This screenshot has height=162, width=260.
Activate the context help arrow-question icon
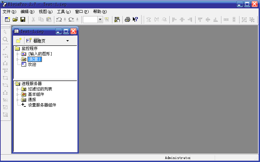point(135,20)
